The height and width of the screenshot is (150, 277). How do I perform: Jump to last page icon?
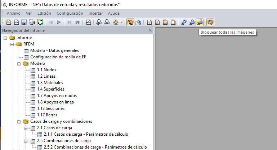pyautogui.click(x=77, y=22)
